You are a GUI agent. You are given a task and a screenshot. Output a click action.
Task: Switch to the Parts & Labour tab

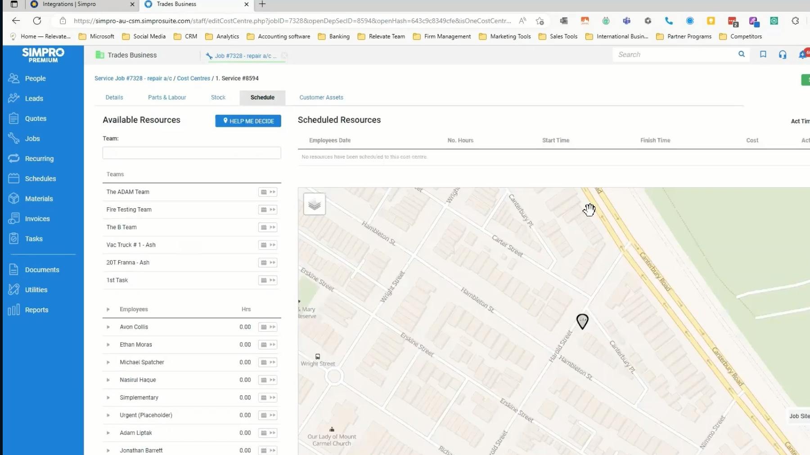pos(167,98)
